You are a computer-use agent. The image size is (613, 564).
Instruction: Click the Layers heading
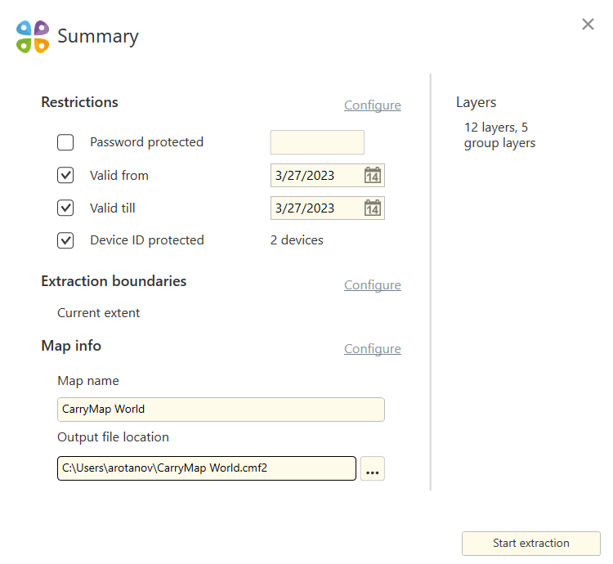pos(476,102)
